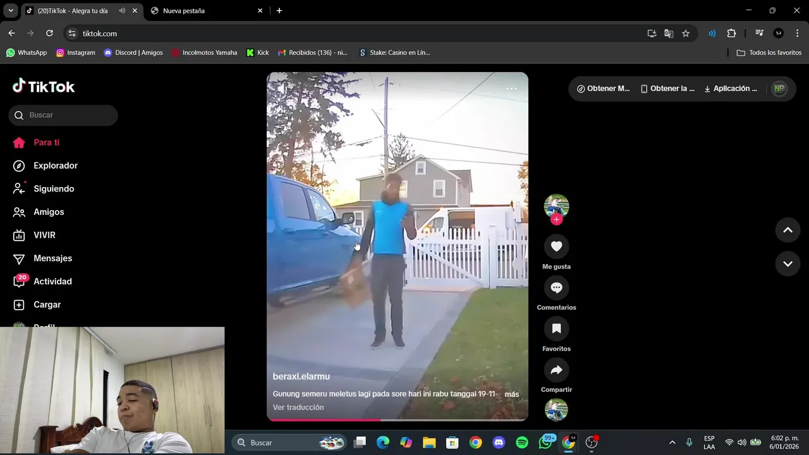809x455 pixels.
Task: Close the Nueva pestaña tab
Action: (x=260, y=11)
